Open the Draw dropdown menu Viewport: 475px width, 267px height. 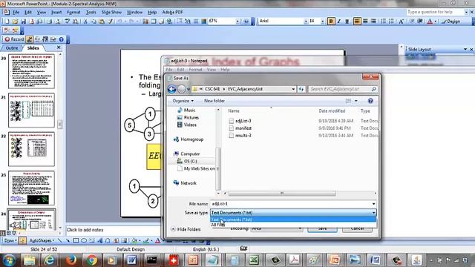coord(10,240)
